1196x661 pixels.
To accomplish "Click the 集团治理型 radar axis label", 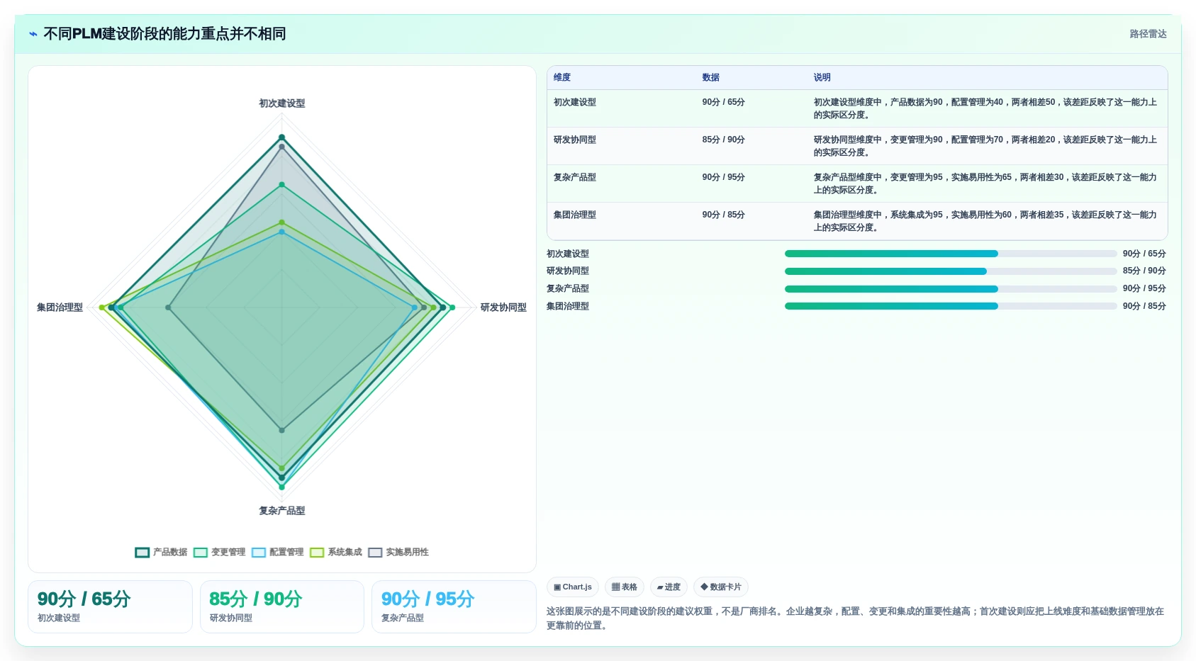I will [x=60, y=307].
